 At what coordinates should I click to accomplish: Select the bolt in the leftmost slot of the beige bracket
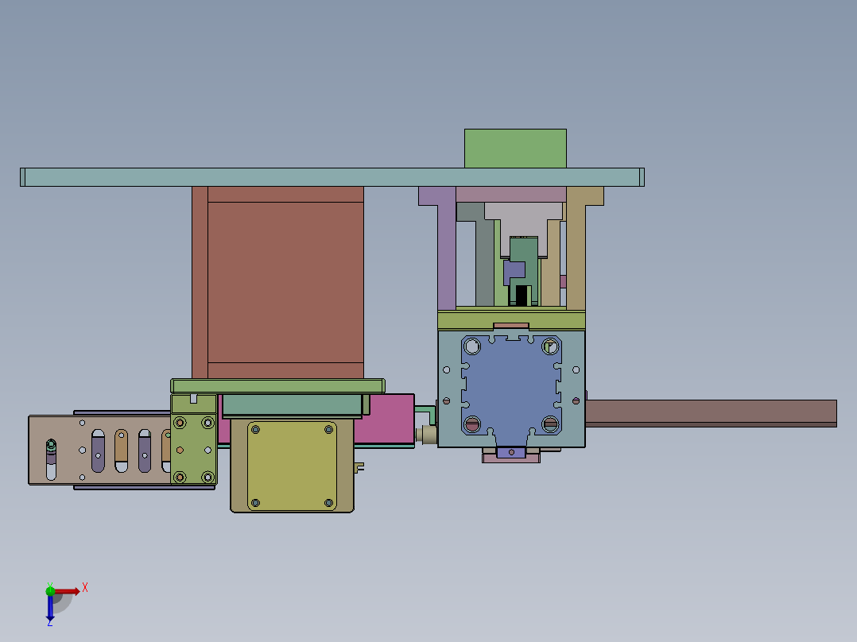coord(51,446)
